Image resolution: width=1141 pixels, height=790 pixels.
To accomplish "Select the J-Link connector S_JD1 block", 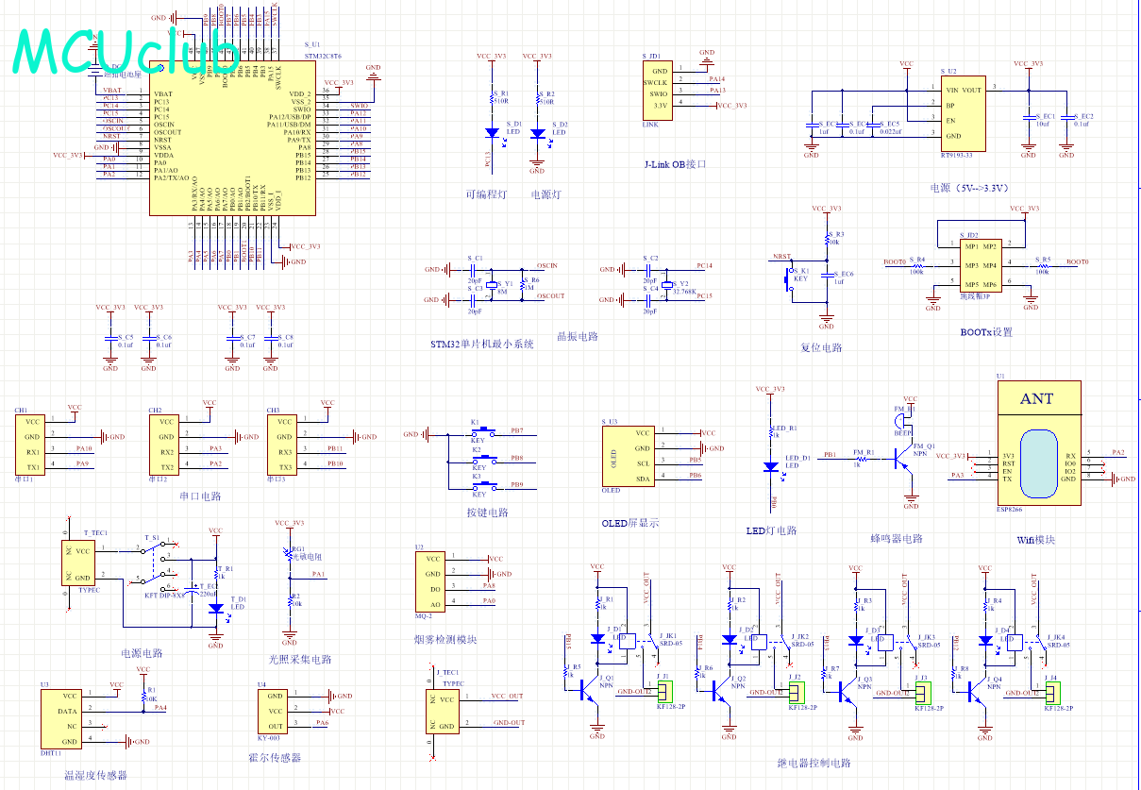I will click(660, 90).
